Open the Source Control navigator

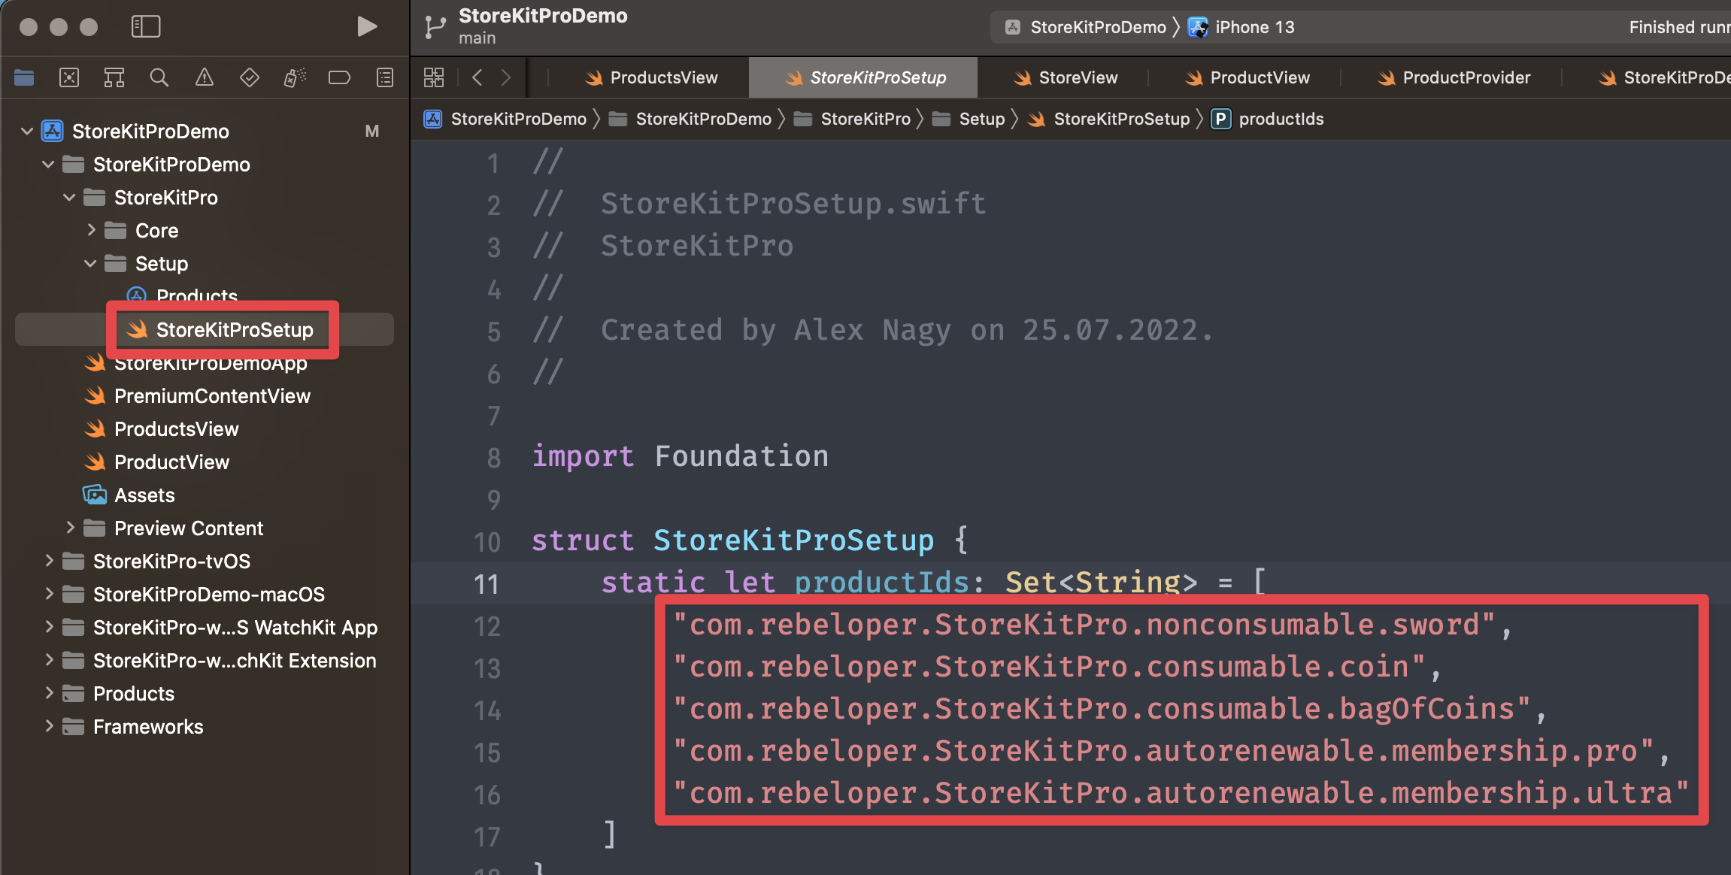[x=69, y=77]
